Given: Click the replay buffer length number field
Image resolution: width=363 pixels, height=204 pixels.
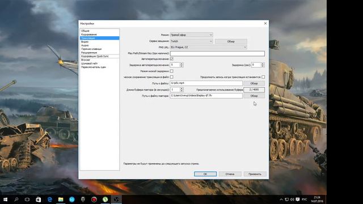Looking at the screenshot, I should (x=175, y=90).
